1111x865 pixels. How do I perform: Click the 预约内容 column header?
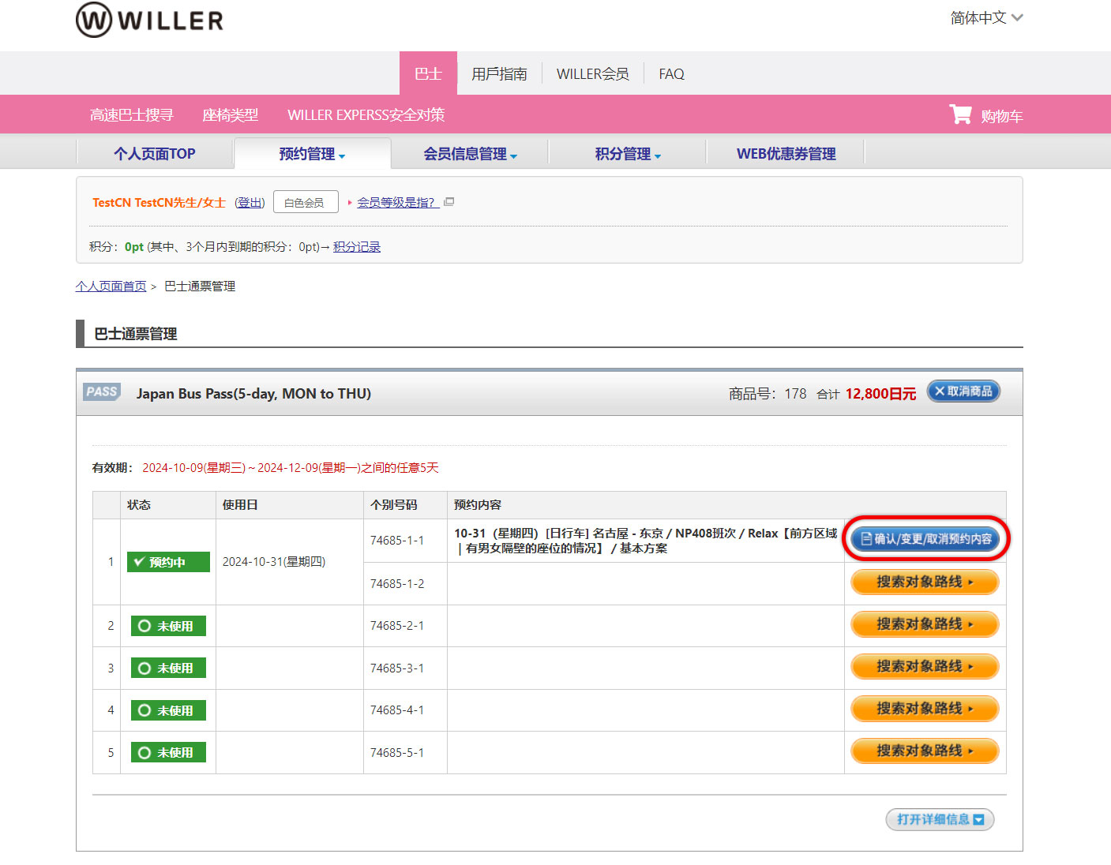point(478,504)
